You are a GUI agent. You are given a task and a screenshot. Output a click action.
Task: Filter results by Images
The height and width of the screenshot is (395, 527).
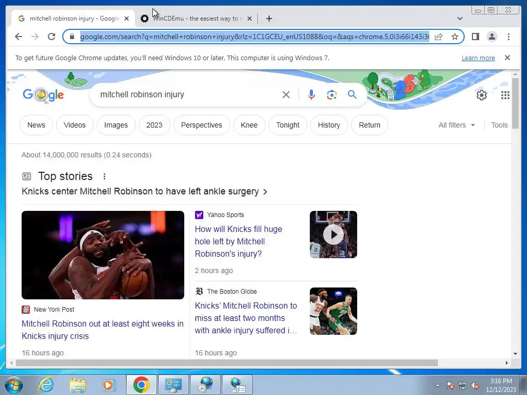[116, 125]
